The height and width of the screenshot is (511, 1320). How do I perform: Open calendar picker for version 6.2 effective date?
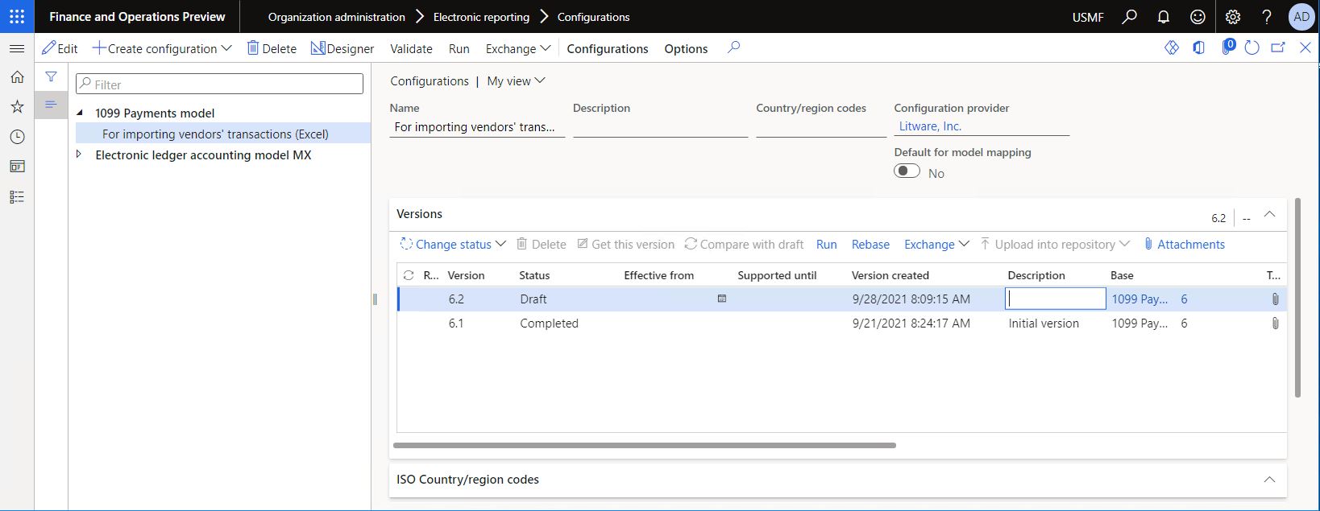(722, 299)
